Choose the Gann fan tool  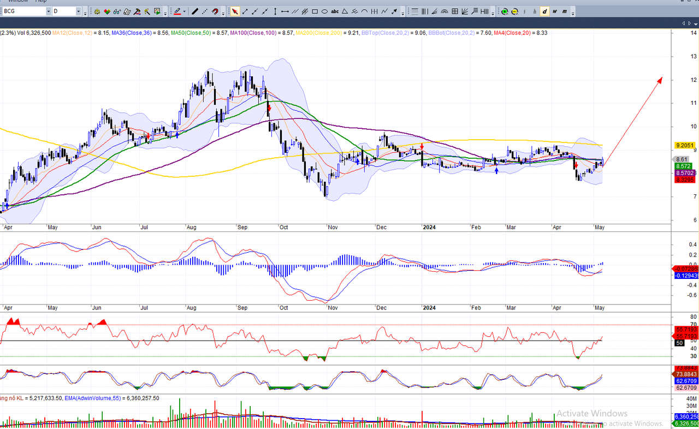(x=465, y=11)
